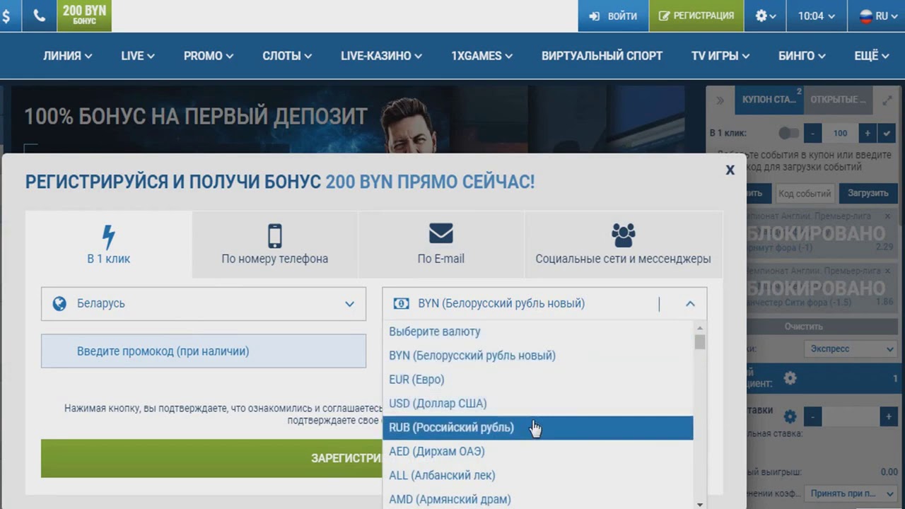Select Социальные сети и мессенджеры tab

(623, 244)
